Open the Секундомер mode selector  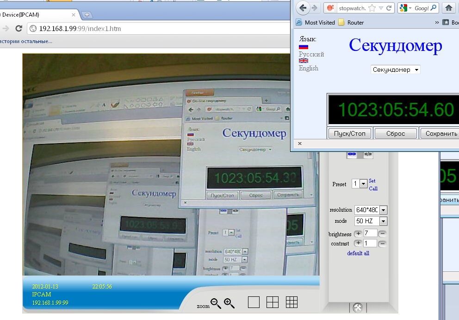click(396, 70)
